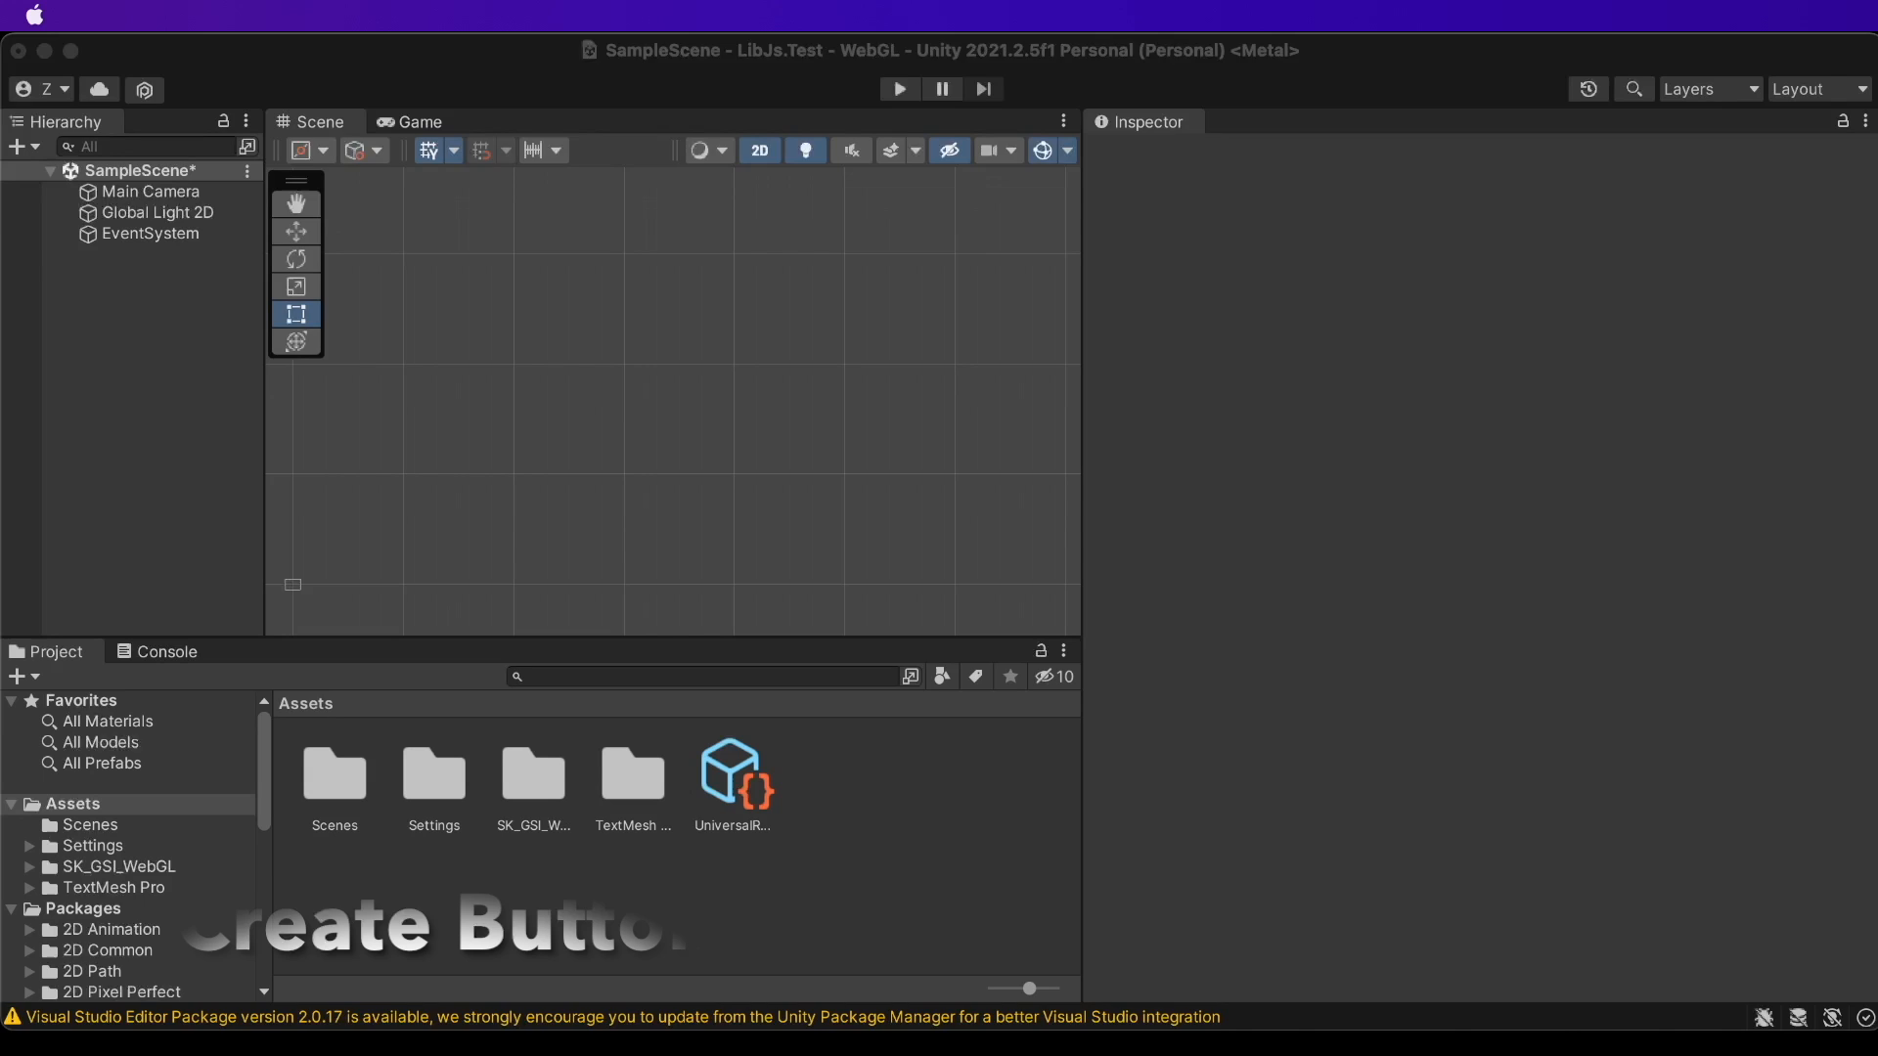Select the Hand view tool
The image size is (1878, 1056).
point(296,203)
